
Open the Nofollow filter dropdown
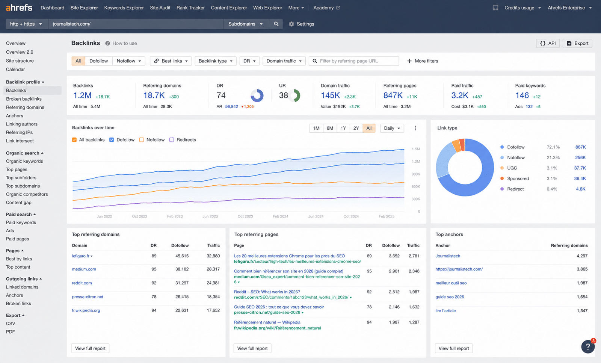point(129,61)
